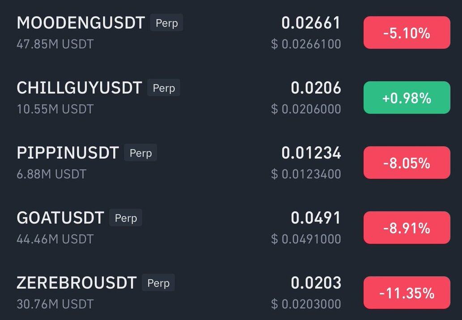Click the Perp tag beside ZEREBROUSDT
The height and width of the screenshot is (320, 462).
point(158,283)
